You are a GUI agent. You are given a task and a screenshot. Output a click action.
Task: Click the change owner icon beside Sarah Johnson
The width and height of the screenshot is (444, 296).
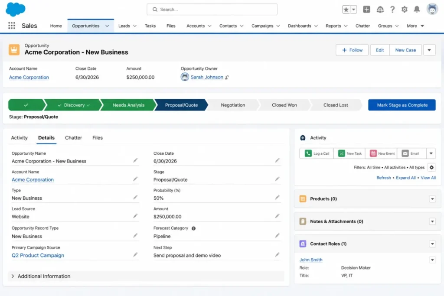[227, 77]
